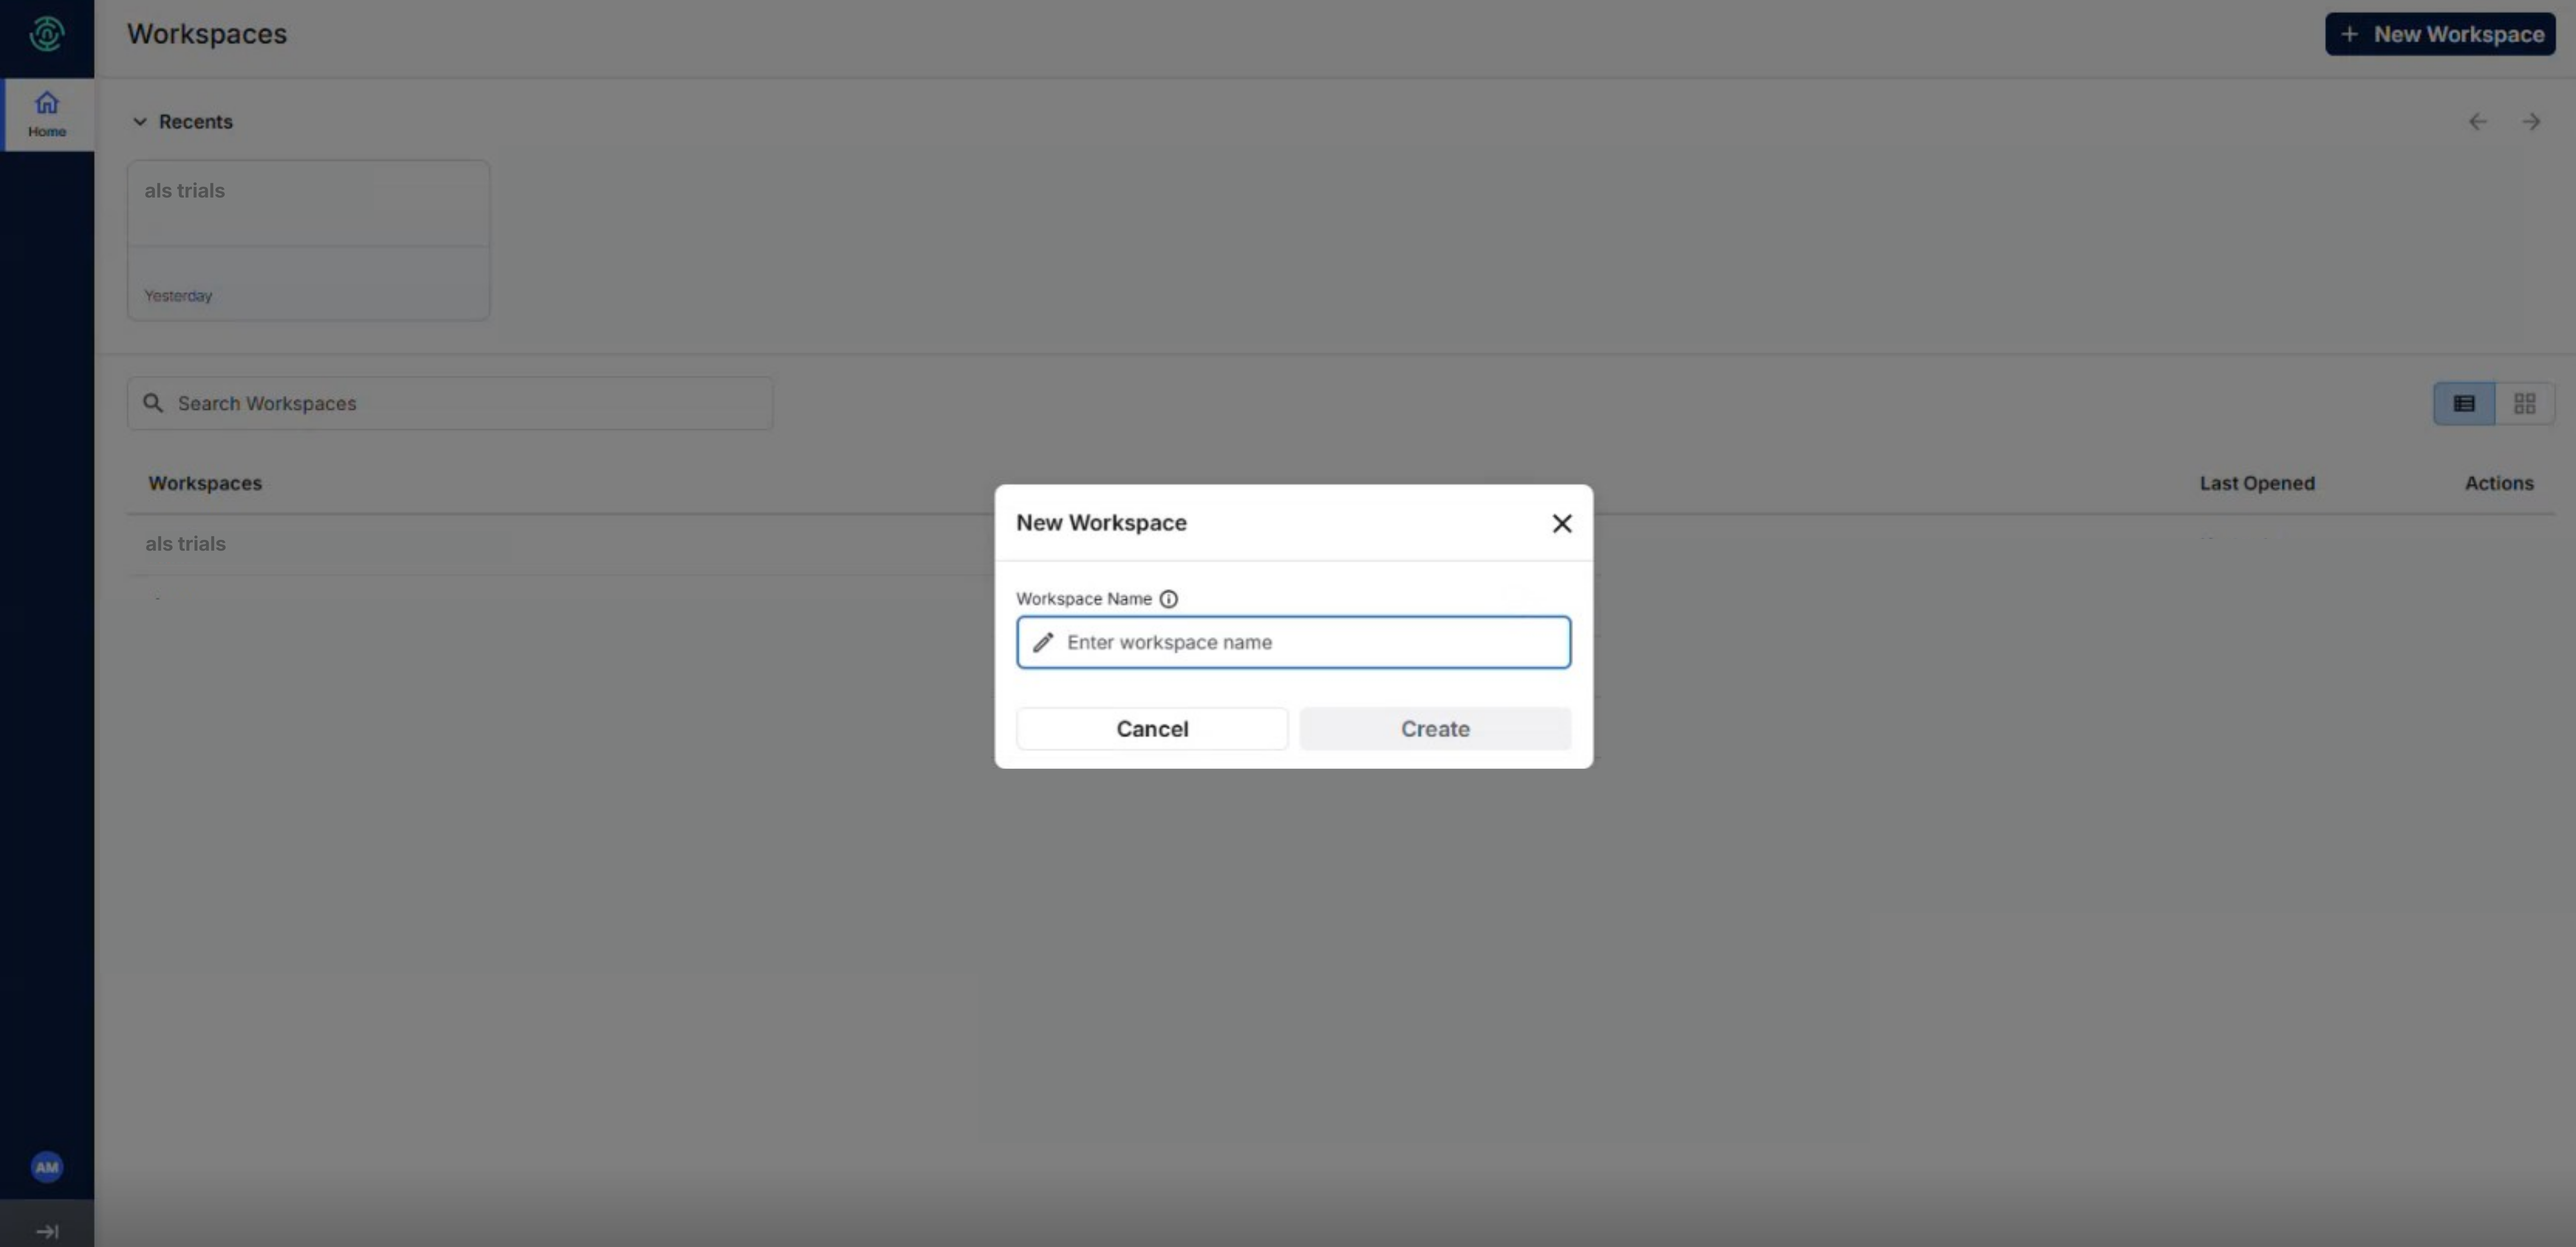The width and height of the screenshot is (2576, 1247).
Task: Focus the Enter workspace name field
Action: pyautogui.click(x=1293, y=642)
